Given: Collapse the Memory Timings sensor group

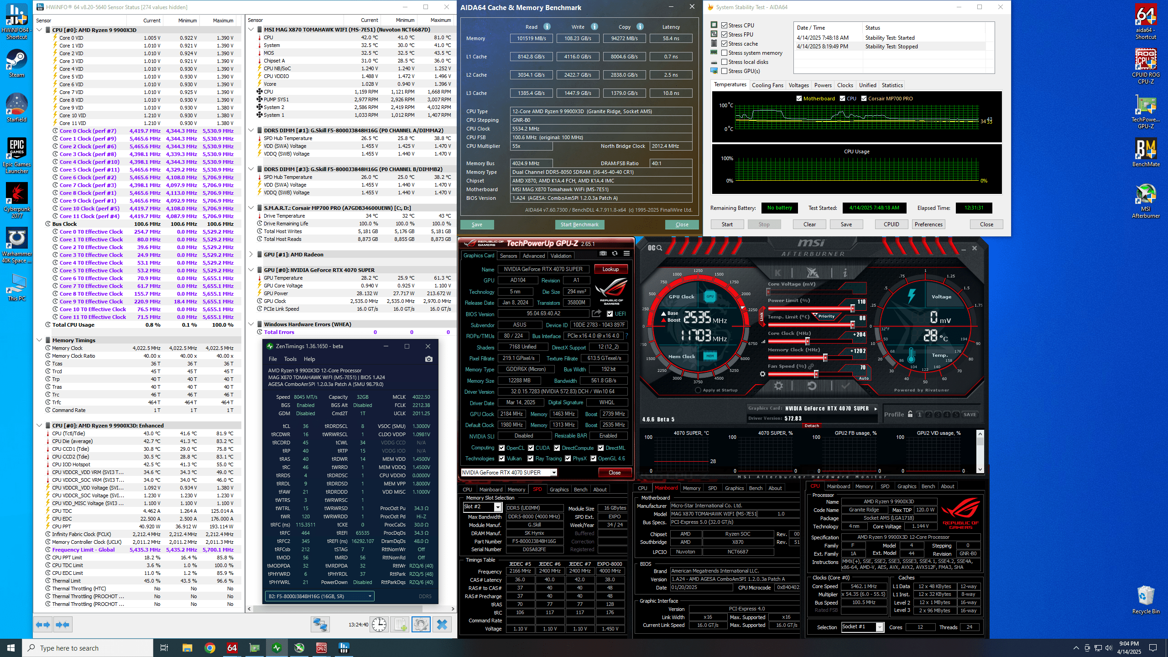Looking at the screenshot, I should (x=40, y=340).
